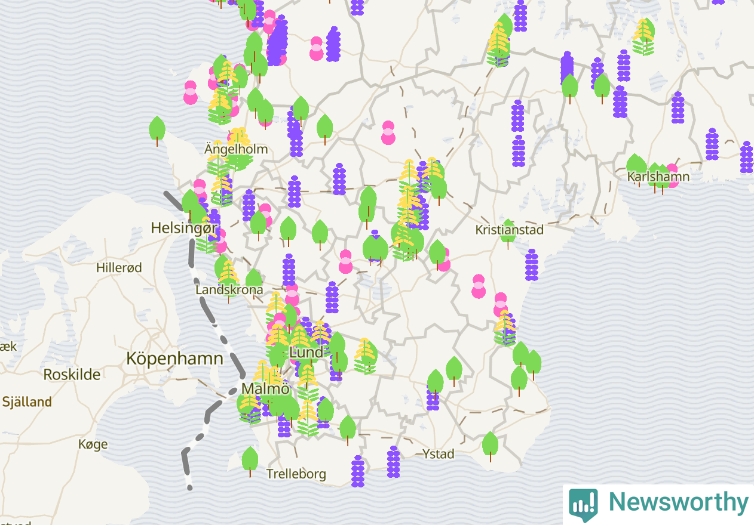The height and width of the screenshot is (525, 754).
Task: Select the pink marker pair's upper marker south of Kristianstad
Action: (479, 286)
